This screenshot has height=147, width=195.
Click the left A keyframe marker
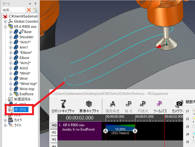(x=105, y=131)
